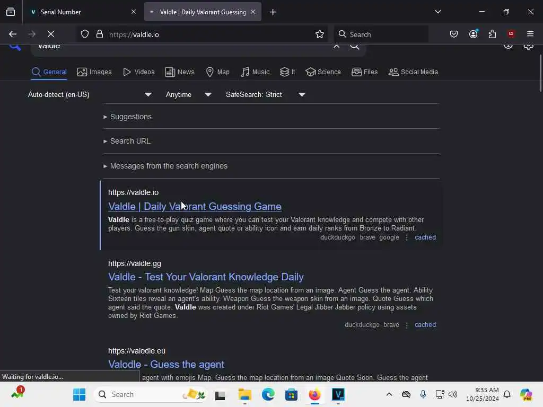Open the Valdle Daily Valorant Guessing Game result

click(195, 207)
